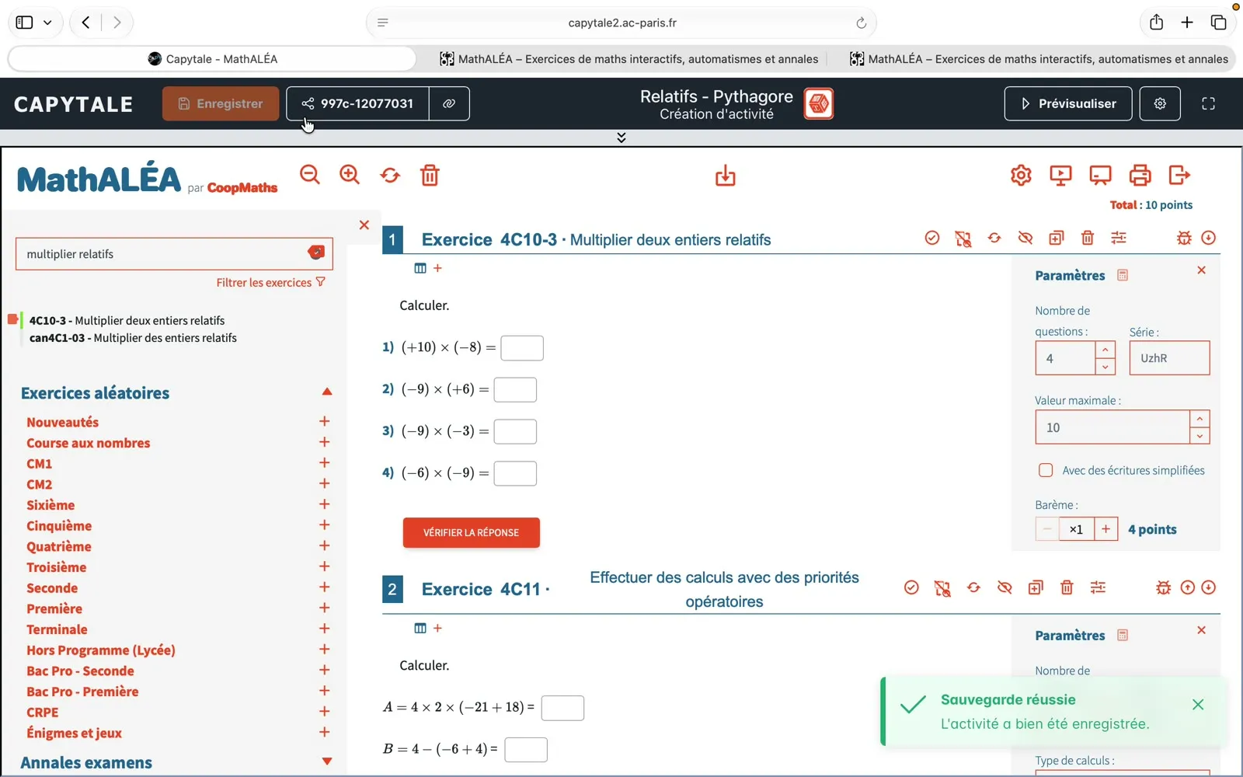
Task: Duplicate Exercice 4C10-3
Action: pyautogui.click(x=1057, y=238)
